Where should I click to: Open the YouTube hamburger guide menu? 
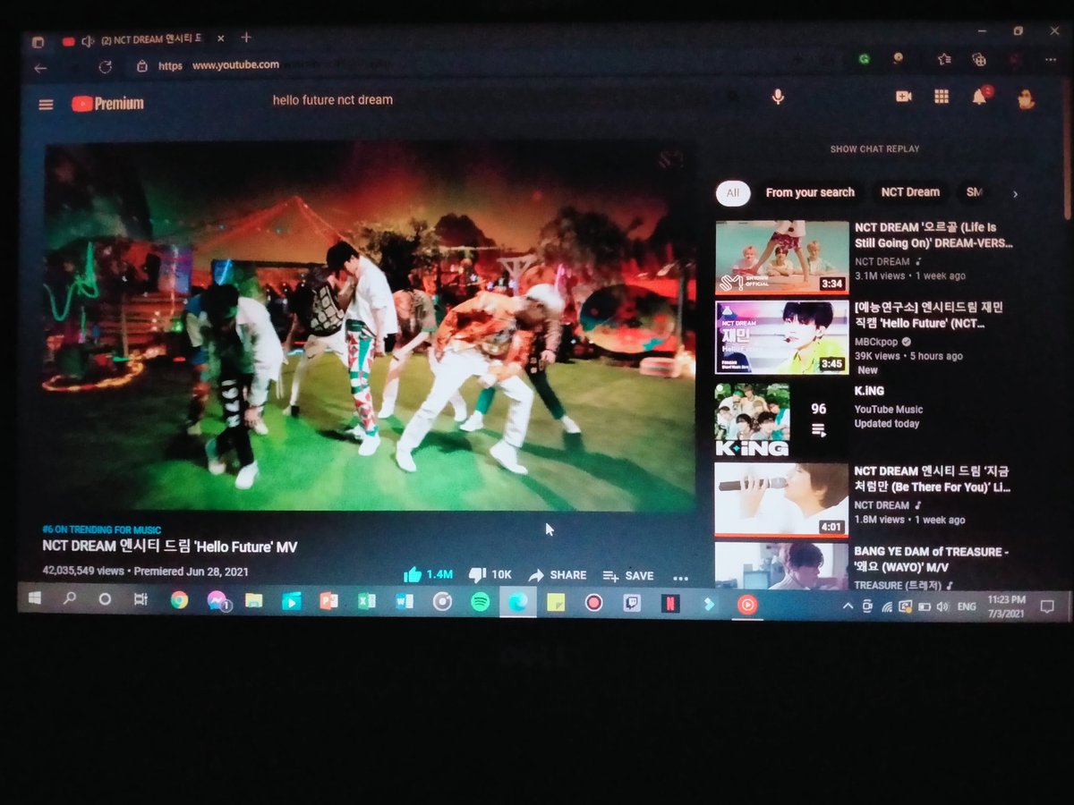pos(46,105)
